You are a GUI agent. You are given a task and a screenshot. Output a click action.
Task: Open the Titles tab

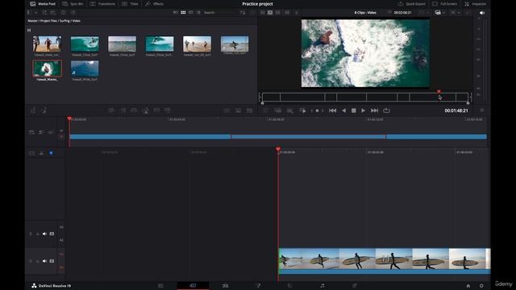[x=131, y=4]
